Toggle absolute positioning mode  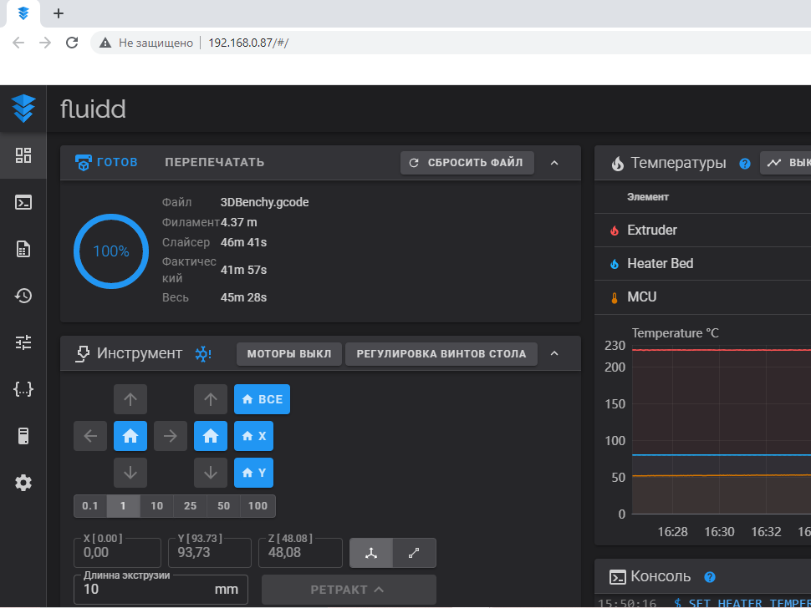[x=371, y=553]
